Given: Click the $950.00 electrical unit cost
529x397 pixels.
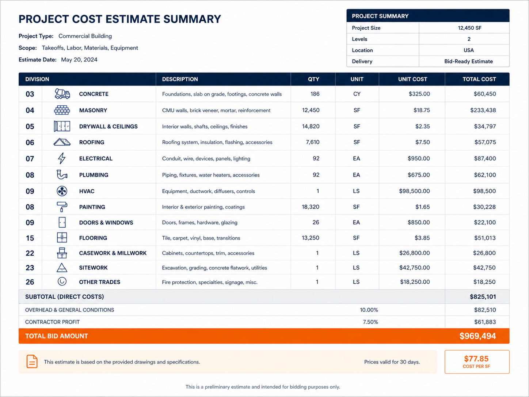Looking at the screenshot, I should coord(419,158).
